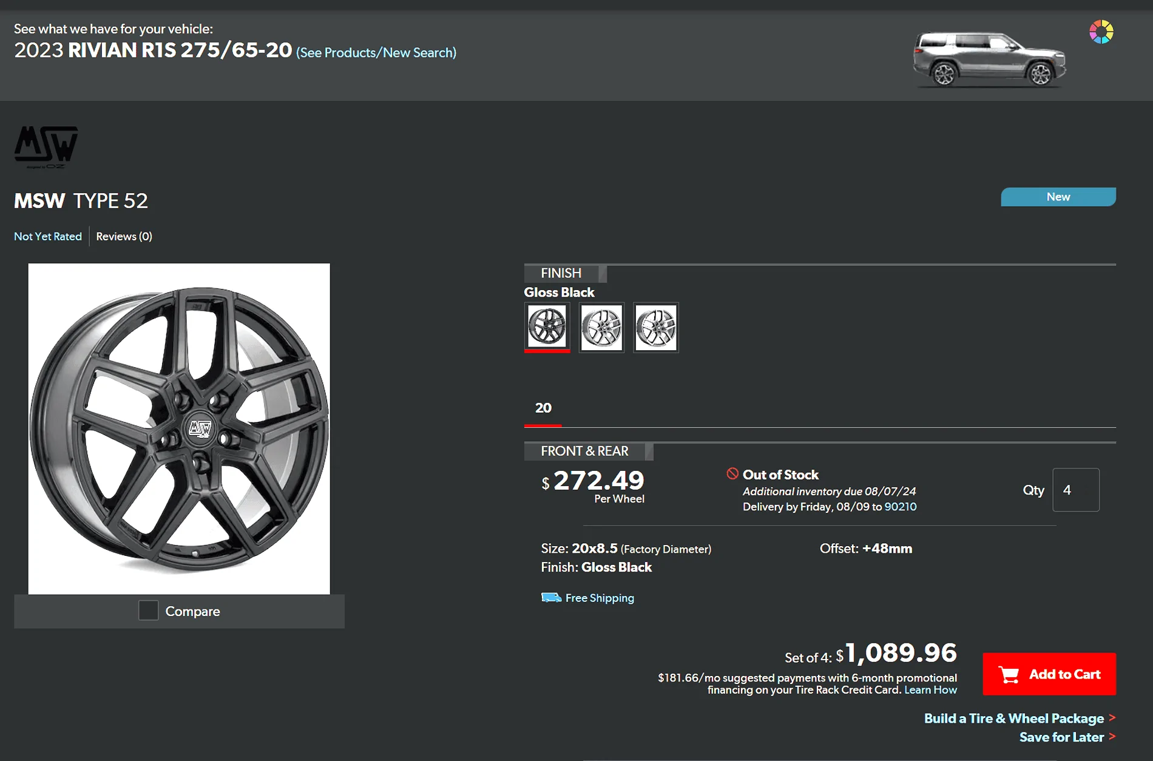Click the Qty input field
The height and width of the screenshot is (761, 1153).
[x=1076, y=490]
